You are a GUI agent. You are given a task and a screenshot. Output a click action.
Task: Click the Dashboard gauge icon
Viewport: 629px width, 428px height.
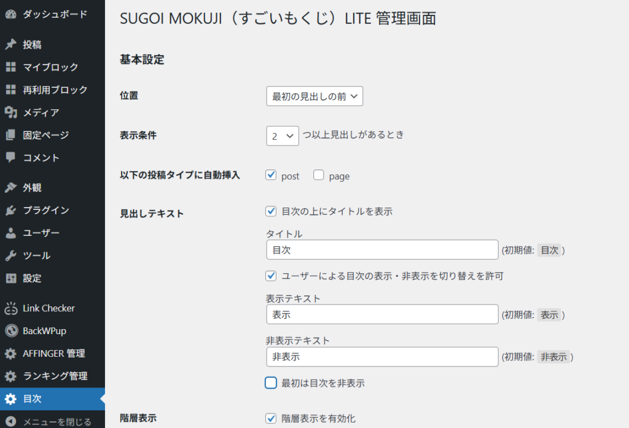[x=10, y=14]
